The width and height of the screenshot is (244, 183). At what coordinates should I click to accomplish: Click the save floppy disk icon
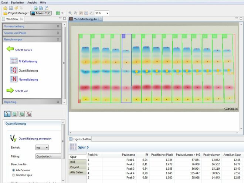point(11,8)
